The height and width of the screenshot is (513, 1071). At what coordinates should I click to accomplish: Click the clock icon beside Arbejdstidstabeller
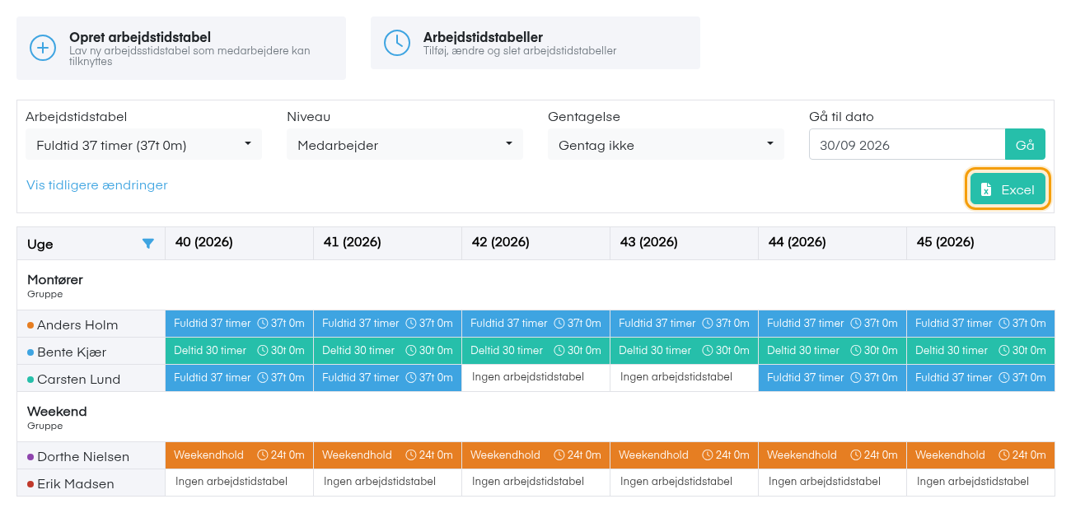pyautogui.click(x=397, y=43)
